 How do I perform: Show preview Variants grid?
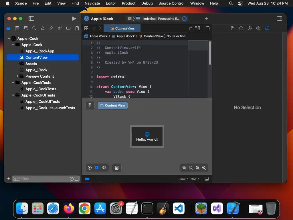coord(104,168)
